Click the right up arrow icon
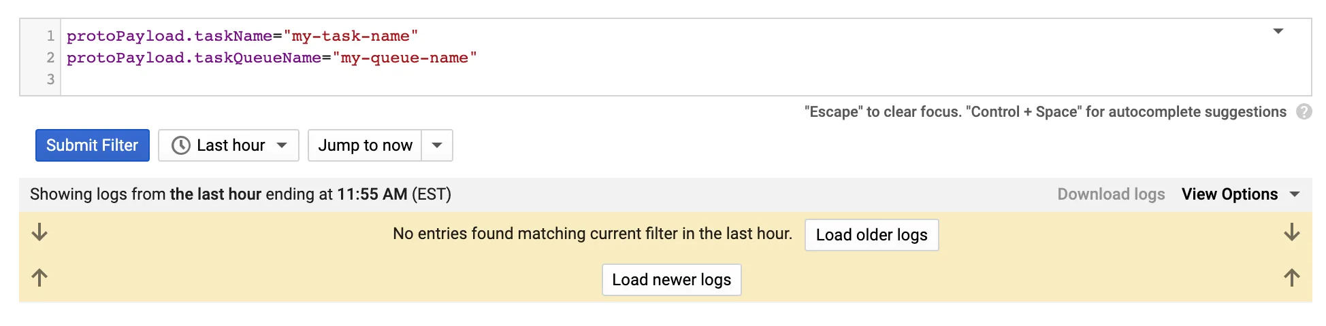 (1291, 278)
